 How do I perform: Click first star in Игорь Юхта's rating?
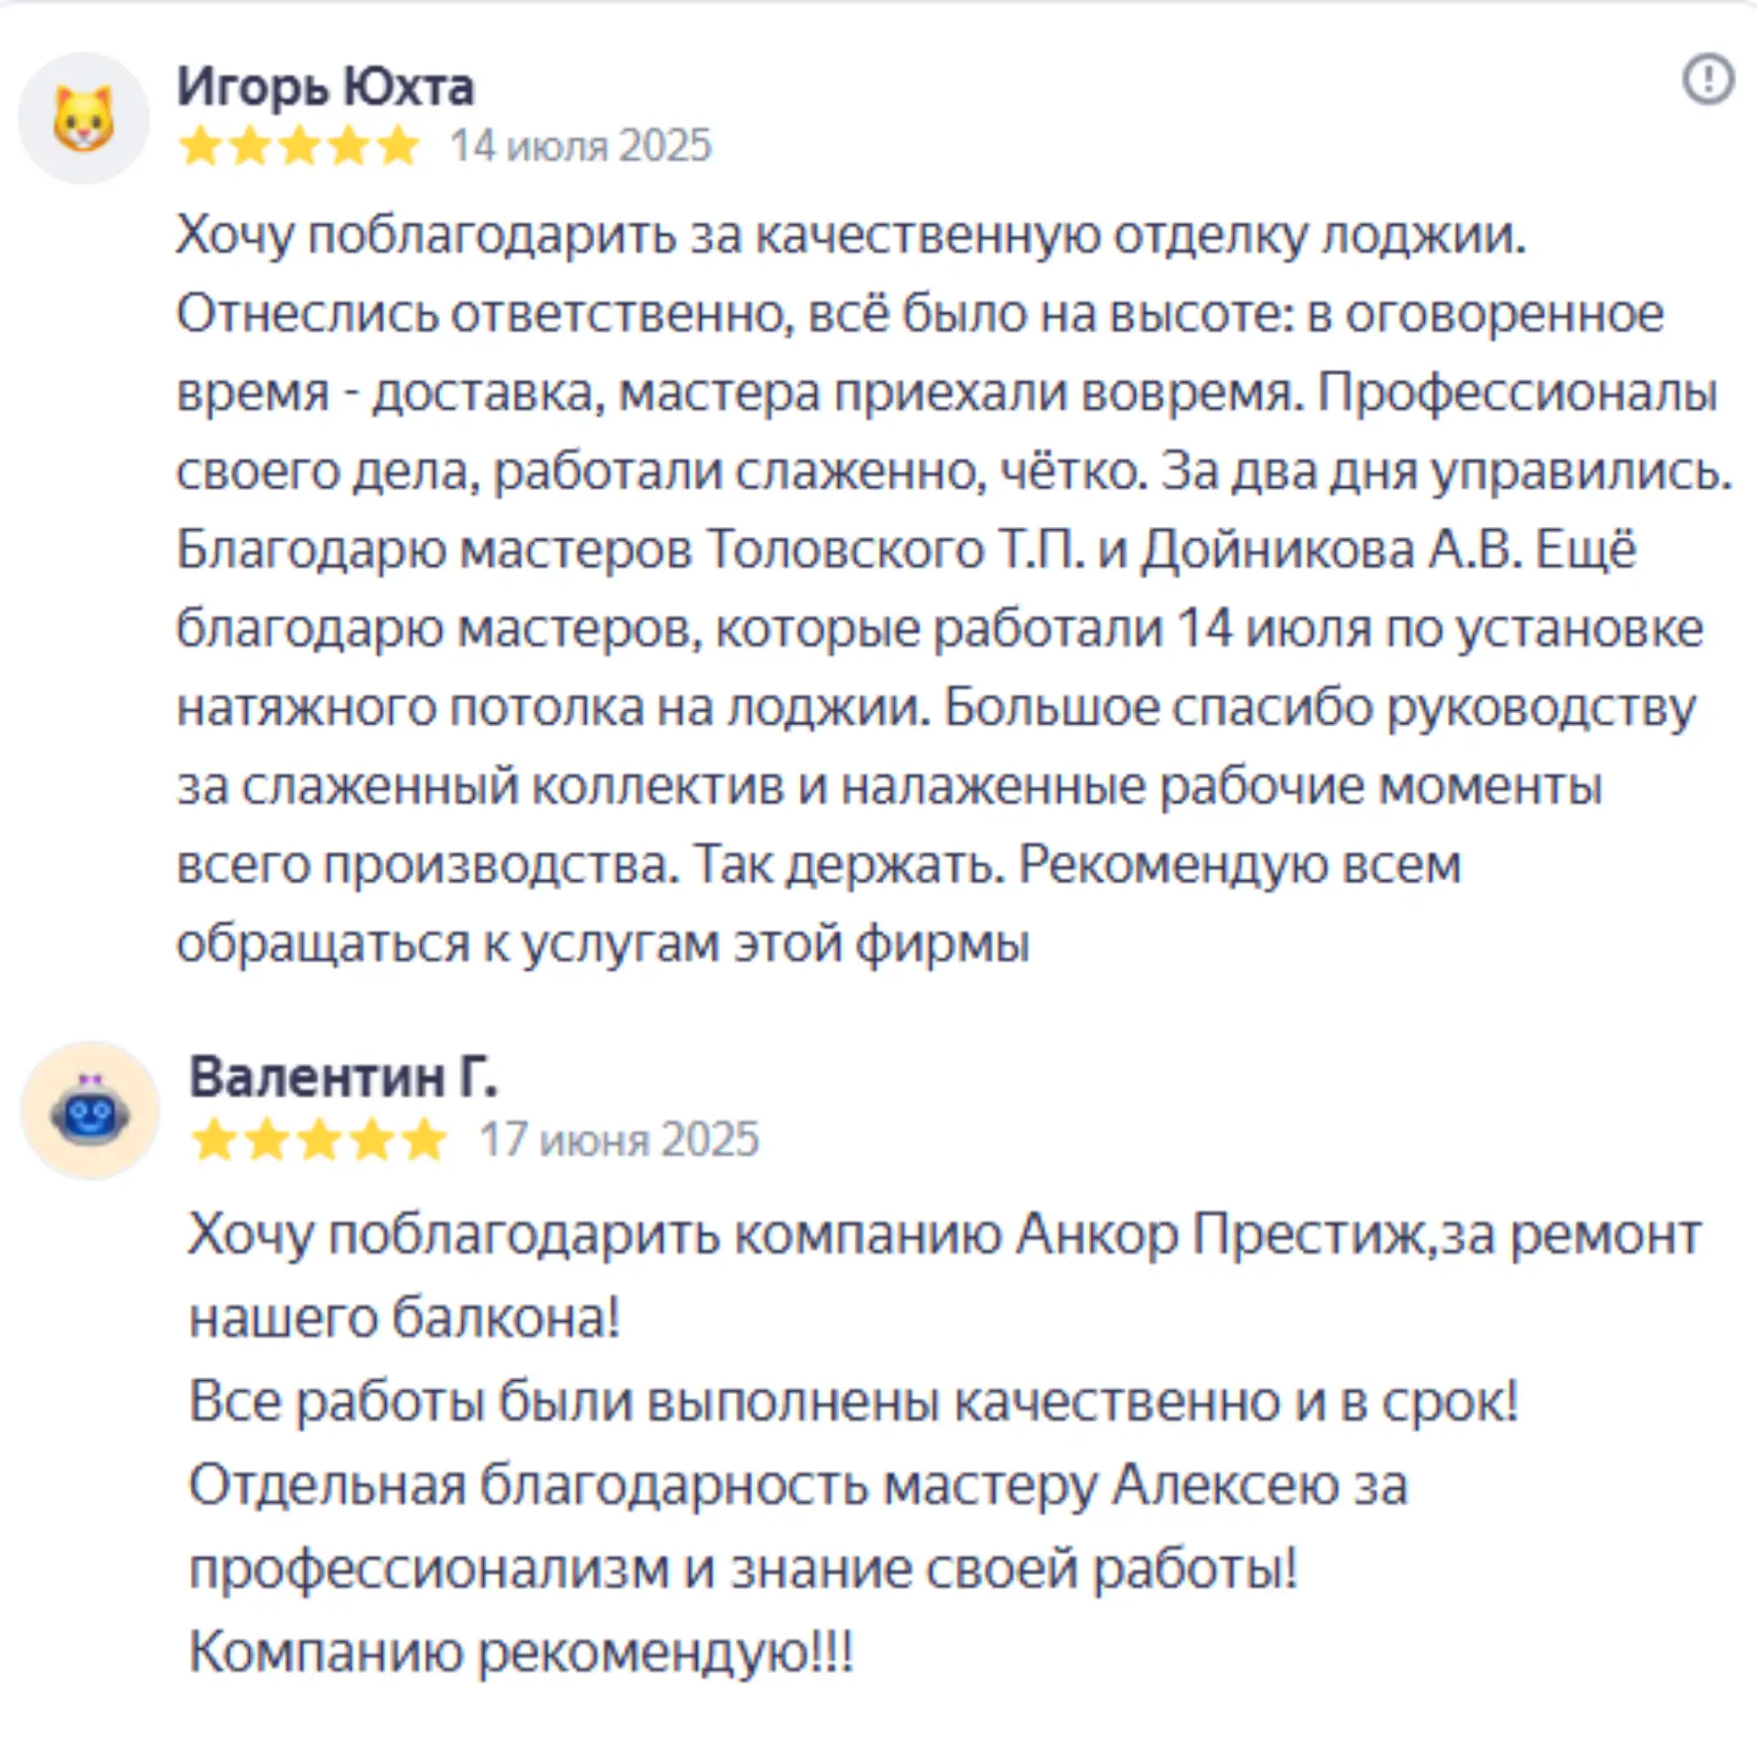click(x=200, y=146)
